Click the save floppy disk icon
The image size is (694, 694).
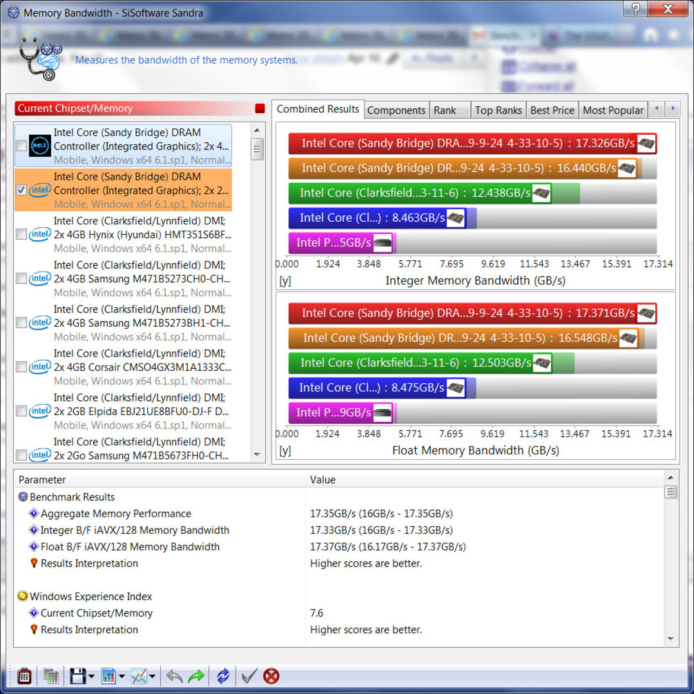[x=78, y=676]
